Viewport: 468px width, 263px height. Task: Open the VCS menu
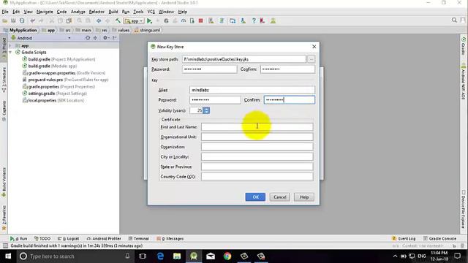151,12
